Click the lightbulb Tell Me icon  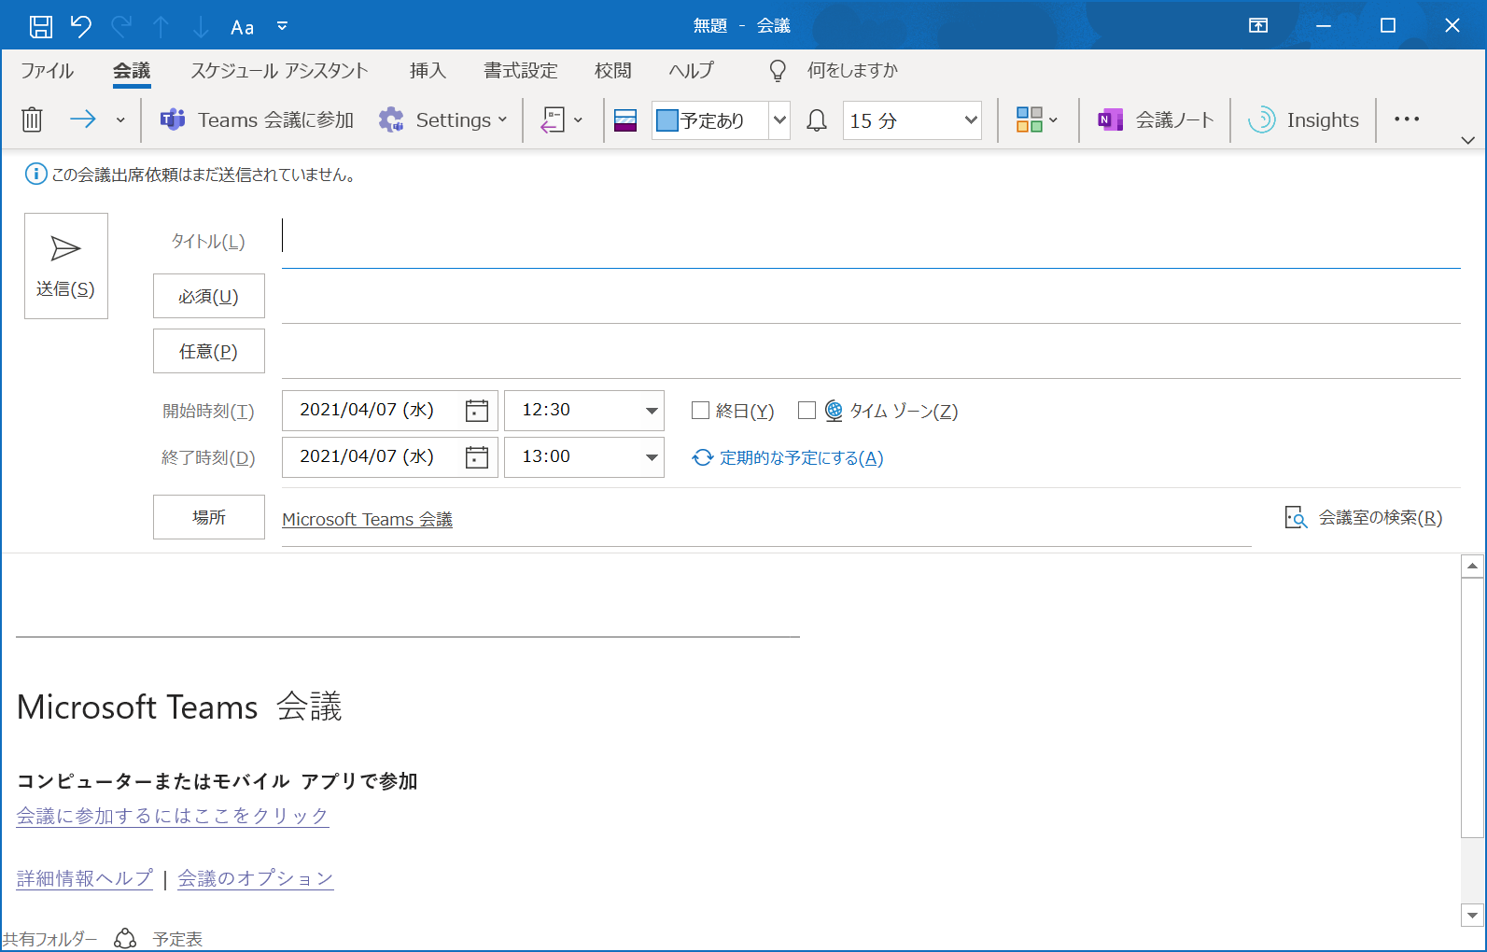click(x=778, y=71)
